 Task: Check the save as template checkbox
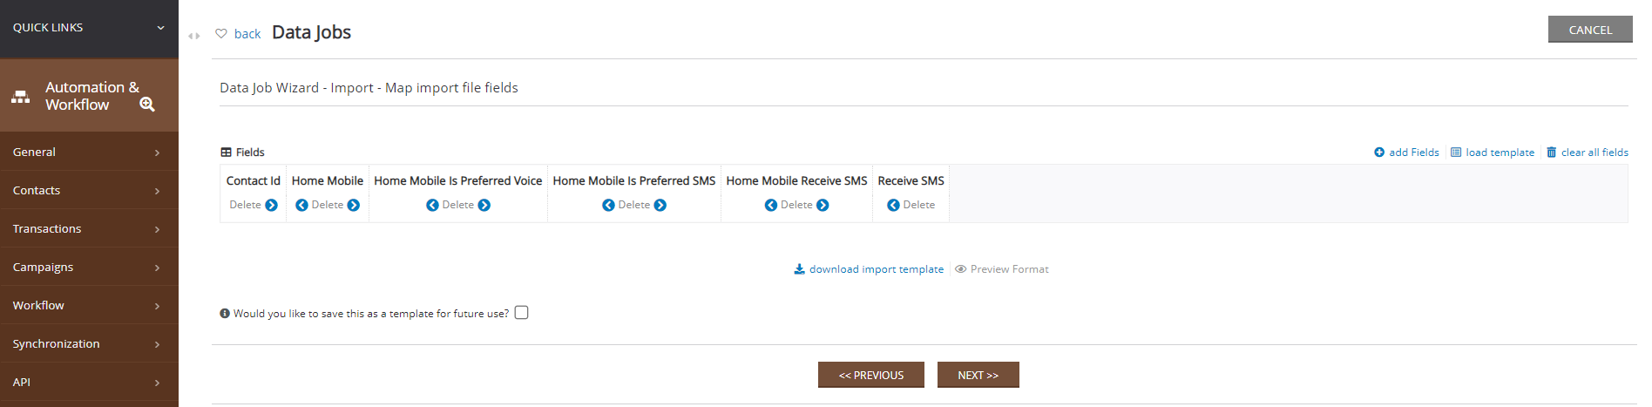click(x=521, y=313)
